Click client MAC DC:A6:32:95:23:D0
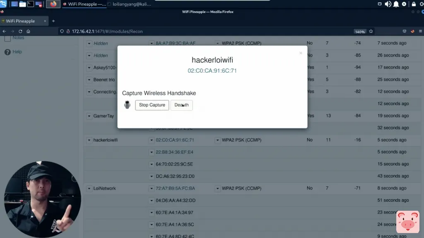The image size is (424, 238). 175,176
